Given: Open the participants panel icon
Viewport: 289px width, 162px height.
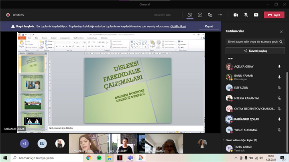Looking at the screenshot, I should pyautogui.click(x=190, y=15).
